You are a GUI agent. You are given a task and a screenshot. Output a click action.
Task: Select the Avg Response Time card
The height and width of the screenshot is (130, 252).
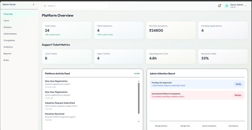[171, 57]
